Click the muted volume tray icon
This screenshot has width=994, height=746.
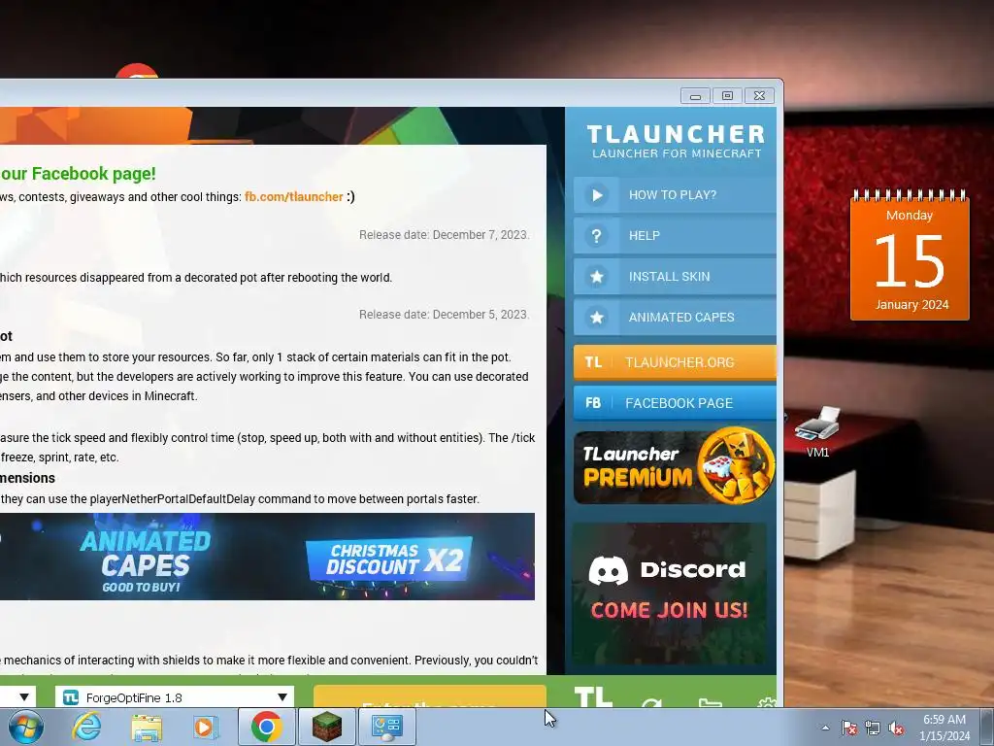[x=896, y=728]
